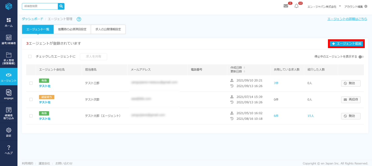Expand the エン・ジャパン株式会社 company dropdown
The image size is (372, 166).
340,6
